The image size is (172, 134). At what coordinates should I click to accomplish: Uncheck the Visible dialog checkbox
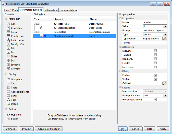tap(155, 79)
